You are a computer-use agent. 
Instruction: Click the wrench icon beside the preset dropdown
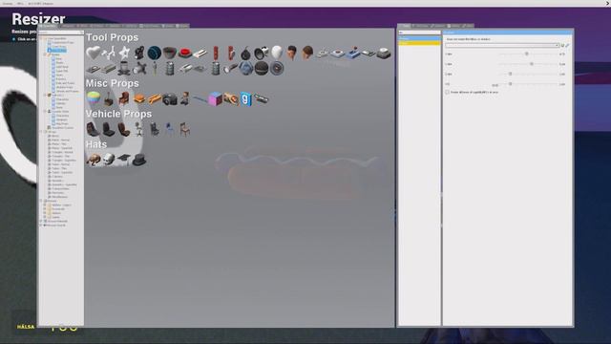567,45
